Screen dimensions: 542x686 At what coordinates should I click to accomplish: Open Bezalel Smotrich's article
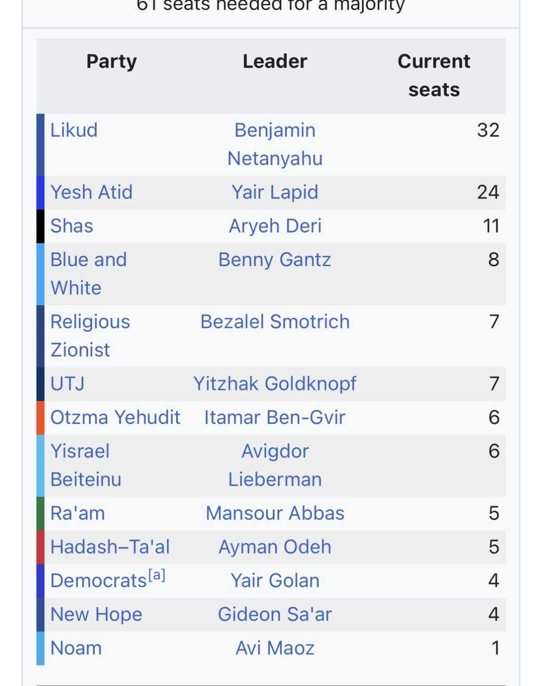tap(275, 322)
